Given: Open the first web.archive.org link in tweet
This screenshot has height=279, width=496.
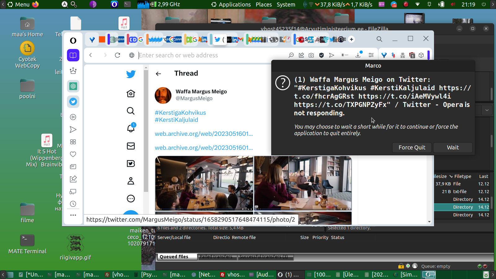Looking at the screenshot, I should pyautogui.click(x=204, y=134).
